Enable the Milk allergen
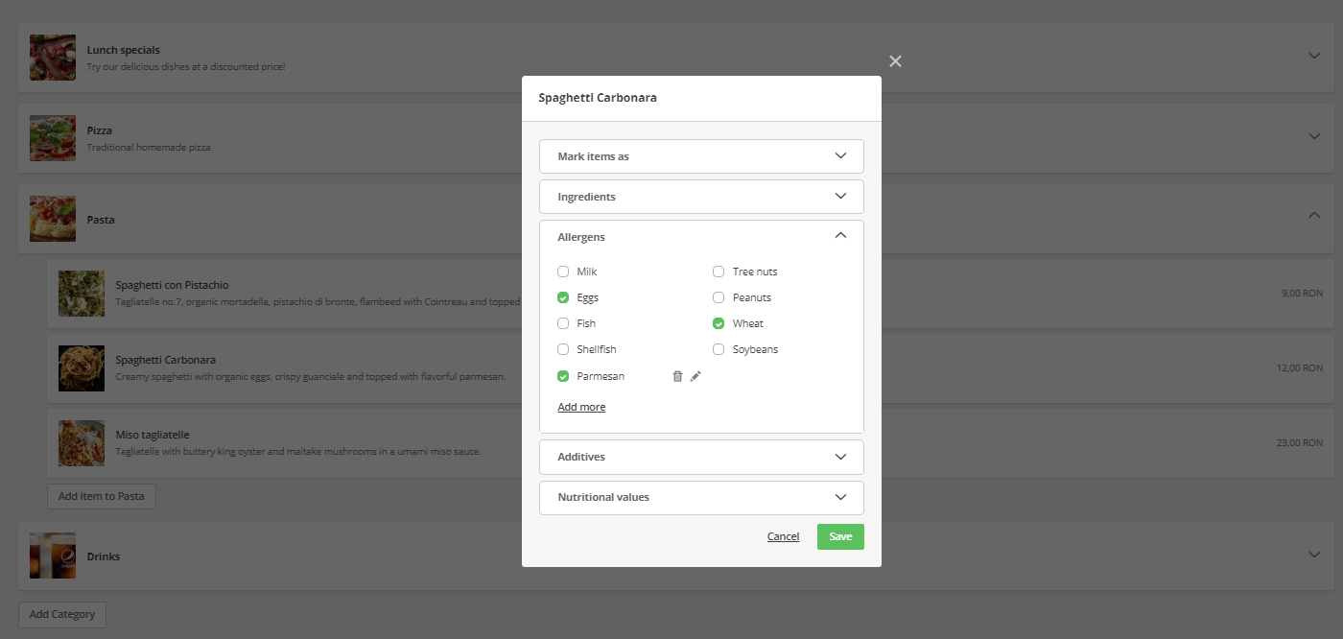Image resolution: width=1343 pixels, height=639 pixels. [563, 272]
